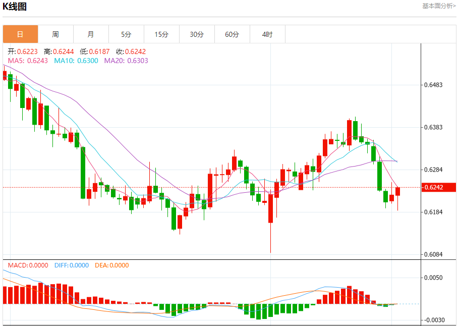
Task: Click the latest red candlestick at the price line
Action: tap(397, 192)
